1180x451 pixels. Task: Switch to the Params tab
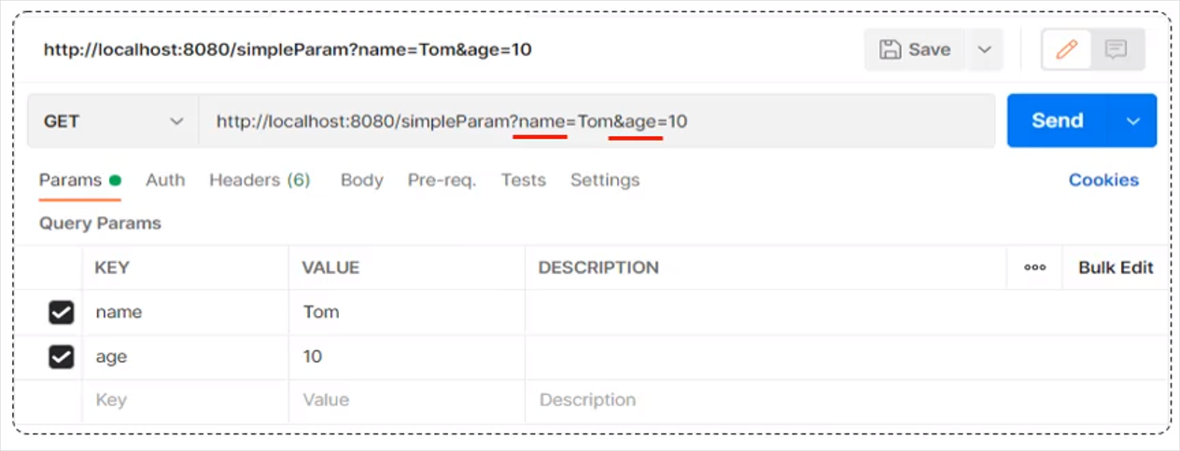point(79,181)
